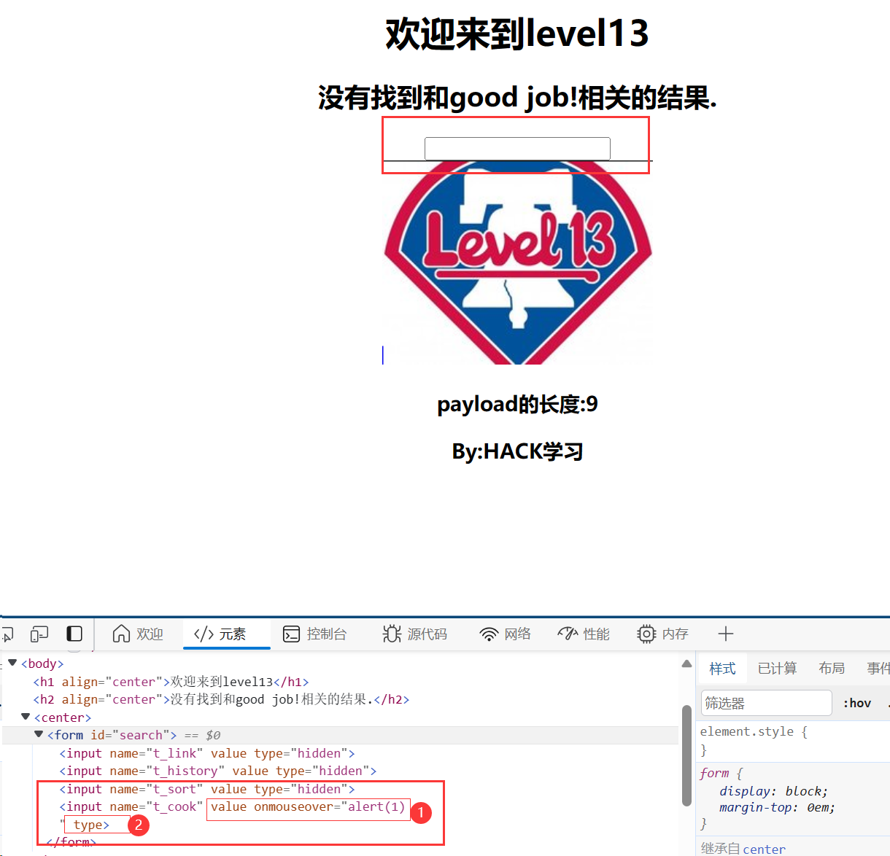This screenshot has width=890, height=856.
Task: Open the 欢迎 panel home icon
Action: [121, 634]
